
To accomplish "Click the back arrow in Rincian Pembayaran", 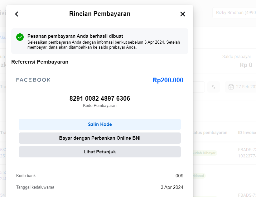I will tap(17, 14).
